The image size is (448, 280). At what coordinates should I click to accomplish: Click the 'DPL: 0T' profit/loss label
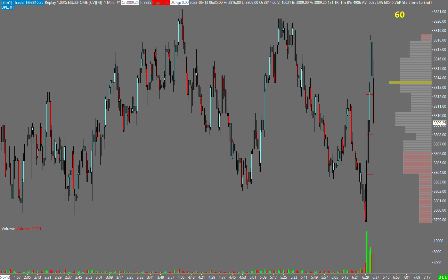click(x=8, y=7)
